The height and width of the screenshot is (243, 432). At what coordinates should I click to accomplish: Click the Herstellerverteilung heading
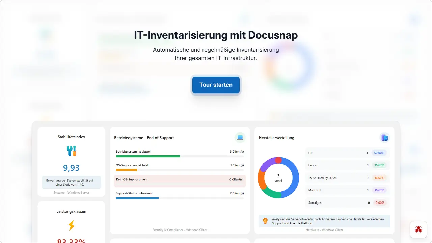point(276,138)
